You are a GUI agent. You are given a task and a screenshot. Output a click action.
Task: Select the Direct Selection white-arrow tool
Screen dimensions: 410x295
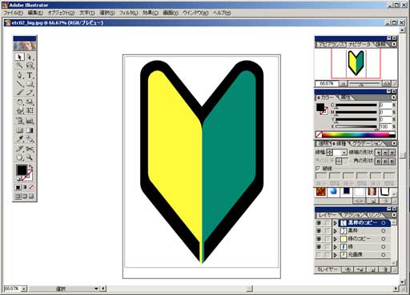coord(30,57)
